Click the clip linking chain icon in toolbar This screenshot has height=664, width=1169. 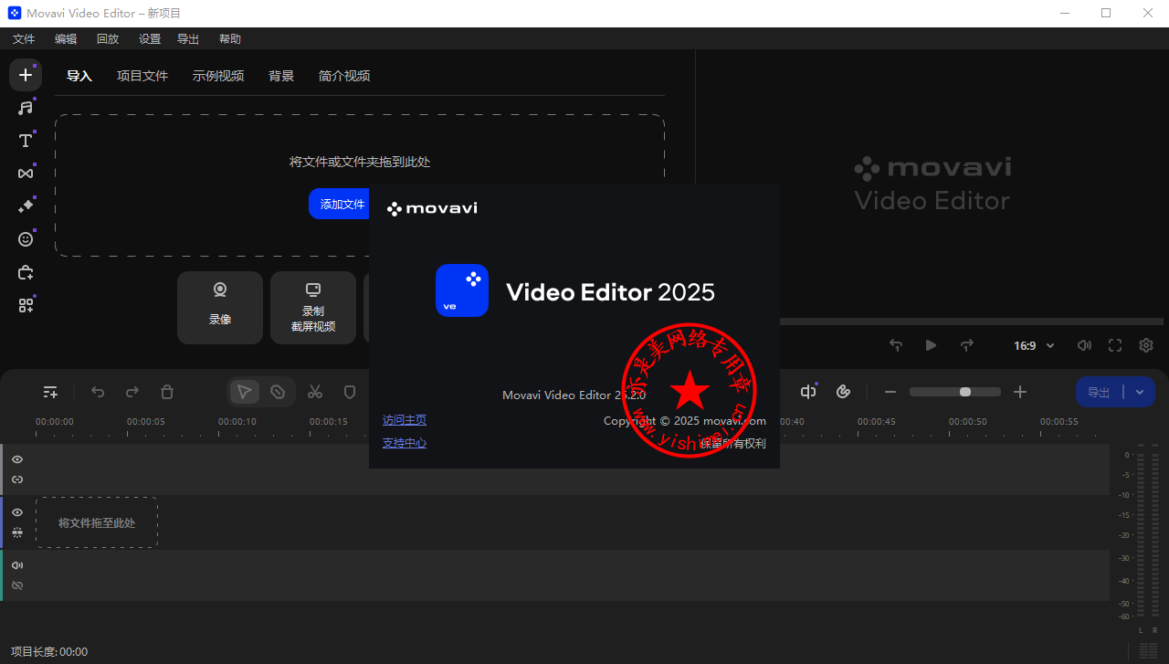(x=844, y=392)
